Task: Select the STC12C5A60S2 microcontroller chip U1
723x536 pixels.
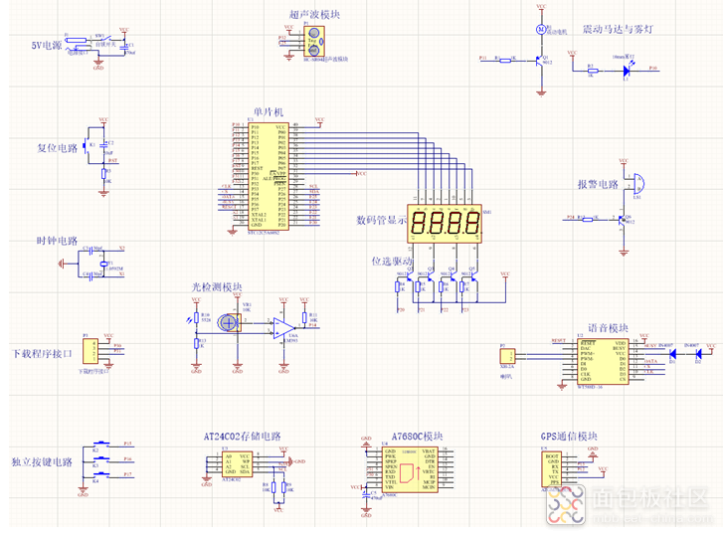Action: click(268, 178)
